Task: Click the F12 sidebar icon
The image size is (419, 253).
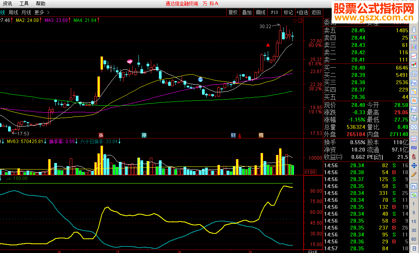Action: point(414,109)
